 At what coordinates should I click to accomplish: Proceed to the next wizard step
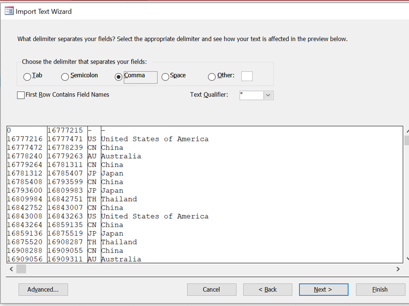point(324,289)
